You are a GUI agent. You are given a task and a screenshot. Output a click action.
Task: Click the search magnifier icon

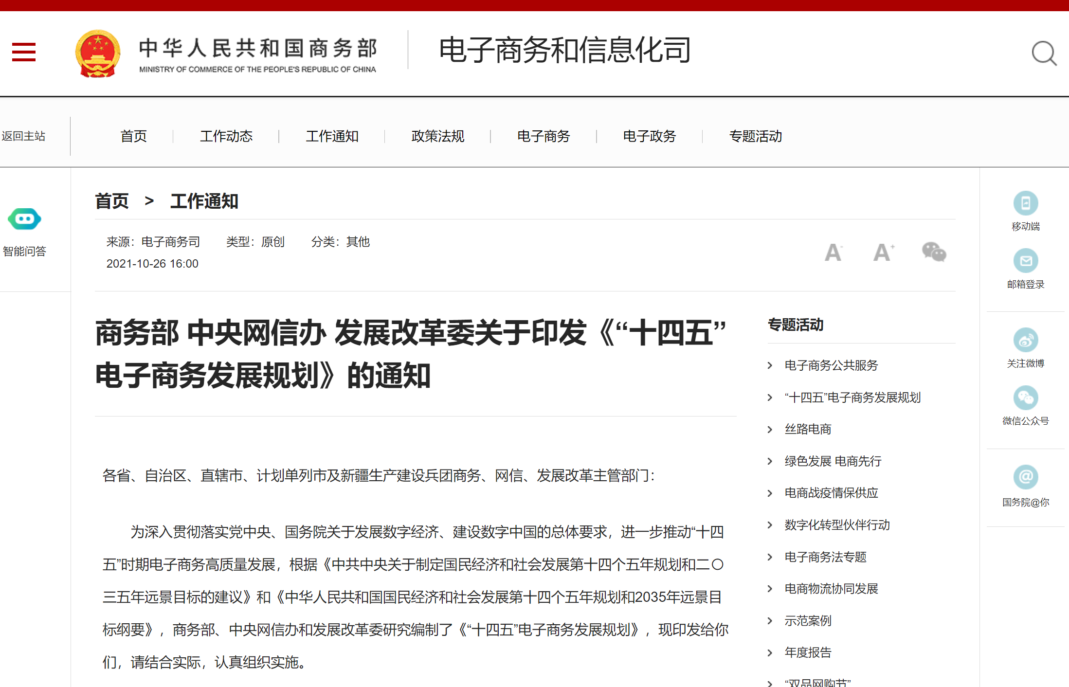click(1043, 53)
